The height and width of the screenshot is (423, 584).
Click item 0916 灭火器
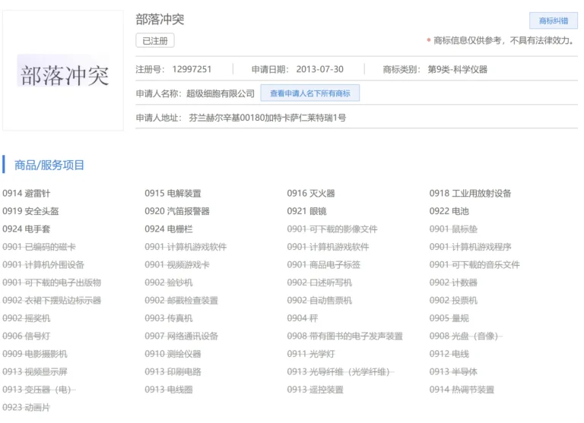point(311,194)
